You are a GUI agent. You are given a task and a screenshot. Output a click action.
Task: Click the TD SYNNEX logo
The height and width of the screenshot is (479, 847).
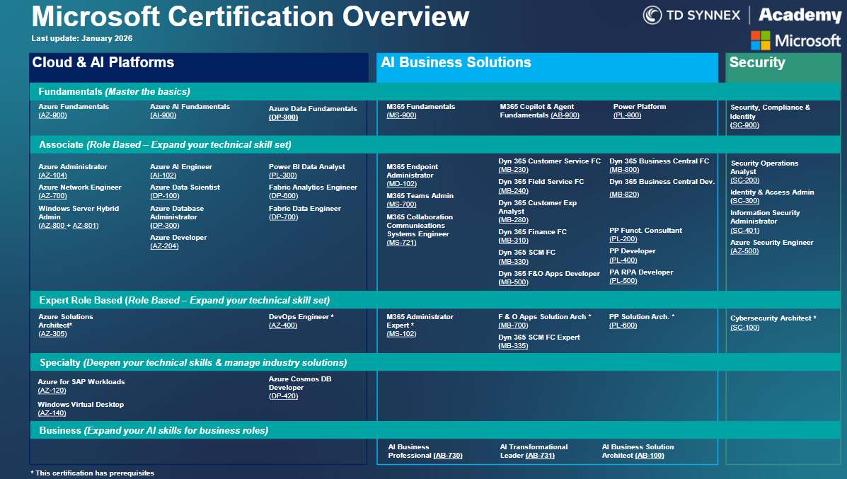[x=691, y=13]
